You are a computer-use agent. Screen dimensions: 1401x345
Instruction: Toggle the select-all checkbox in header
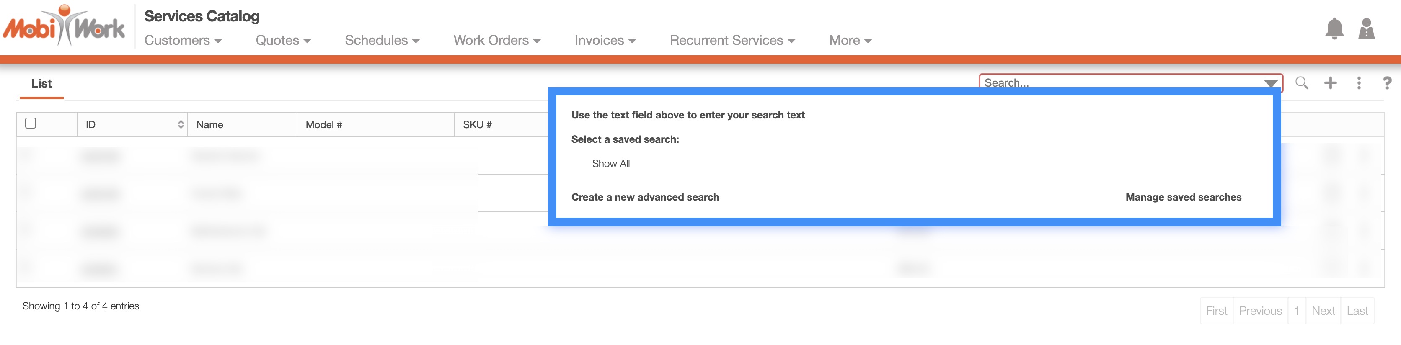click(31, 124)
